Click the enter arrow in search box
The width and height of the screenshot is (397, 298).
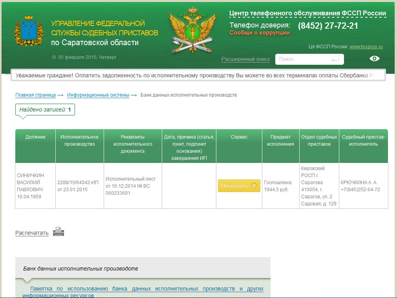point(335,59)
